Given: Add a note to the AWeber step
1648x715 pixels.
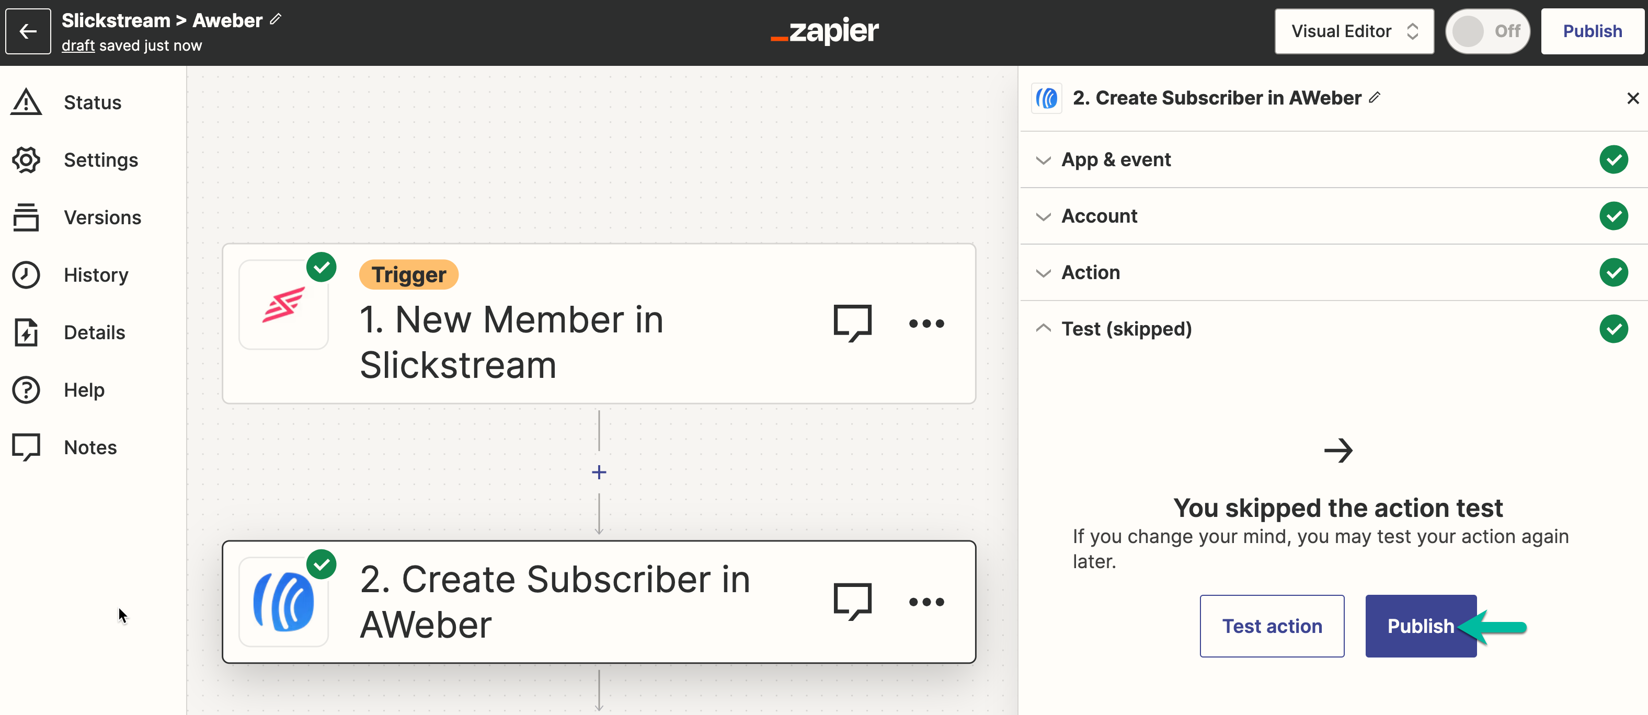Looking at the screenshot, I should point(853,601).
